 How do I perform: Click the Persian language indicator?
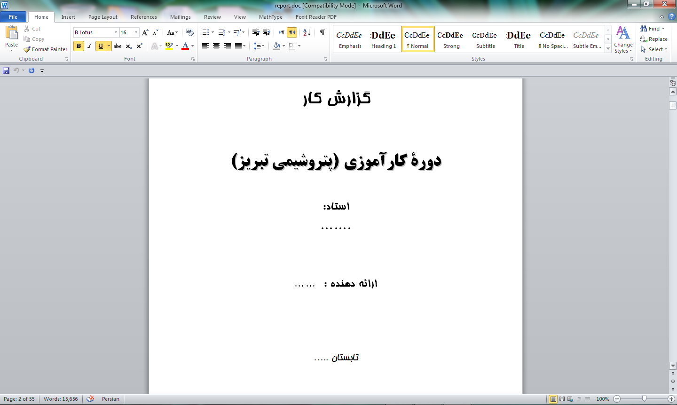coord(110,399)
